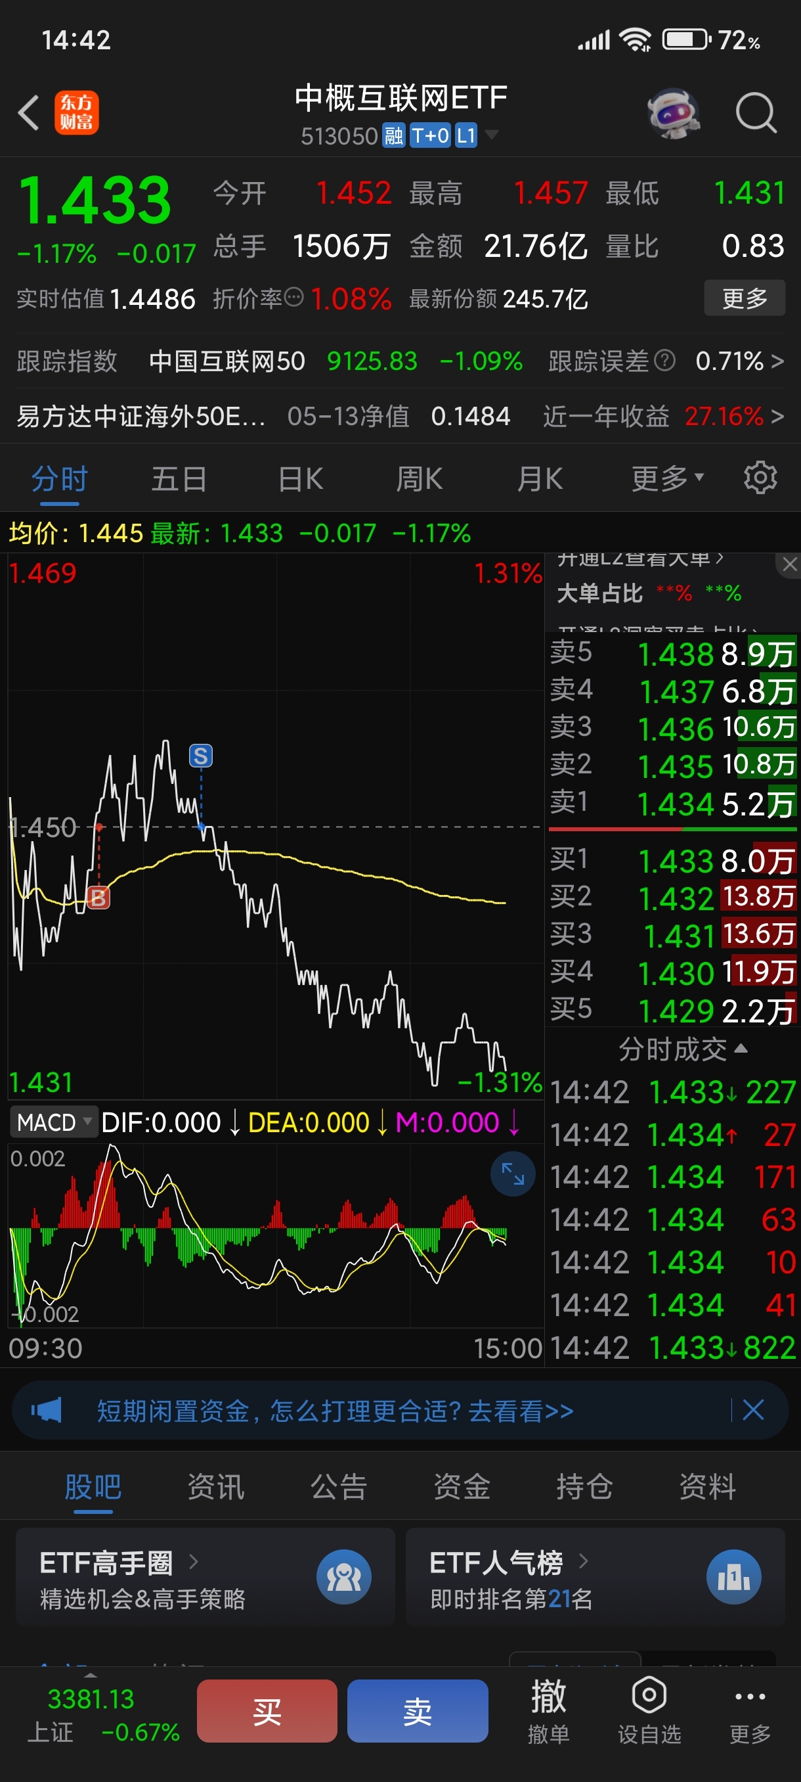Open the 更多 chart period dropdown
Viewport: 801px width, 1782px height.
(x=667, y=478)
